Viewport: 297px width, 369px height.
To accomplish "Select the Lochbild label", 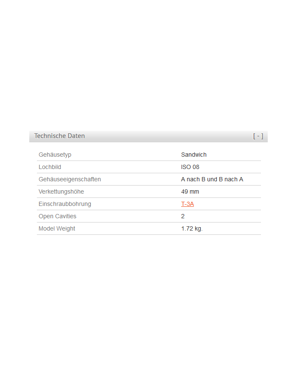I will [x=50, y=167].
